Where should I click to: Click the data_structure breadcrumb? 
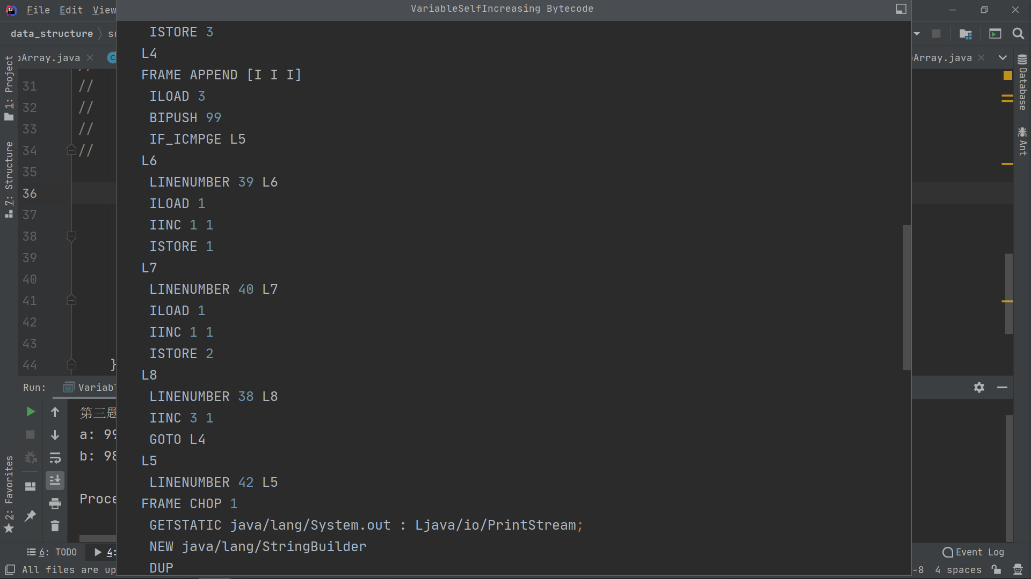pyautogui.click(x=52, y=34)
